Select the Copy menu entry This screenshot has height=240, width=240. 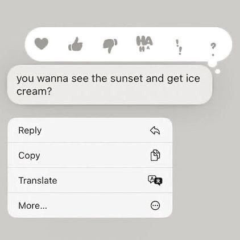90,155
